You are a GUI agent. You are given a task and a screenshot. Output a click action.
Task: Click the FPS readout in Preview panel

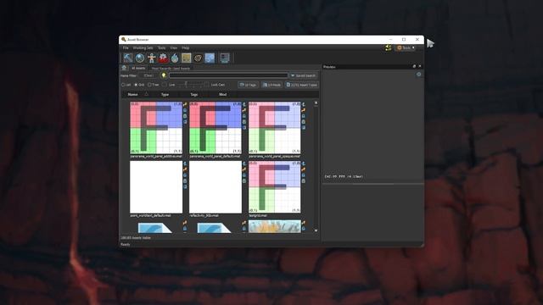pos(344,176)
